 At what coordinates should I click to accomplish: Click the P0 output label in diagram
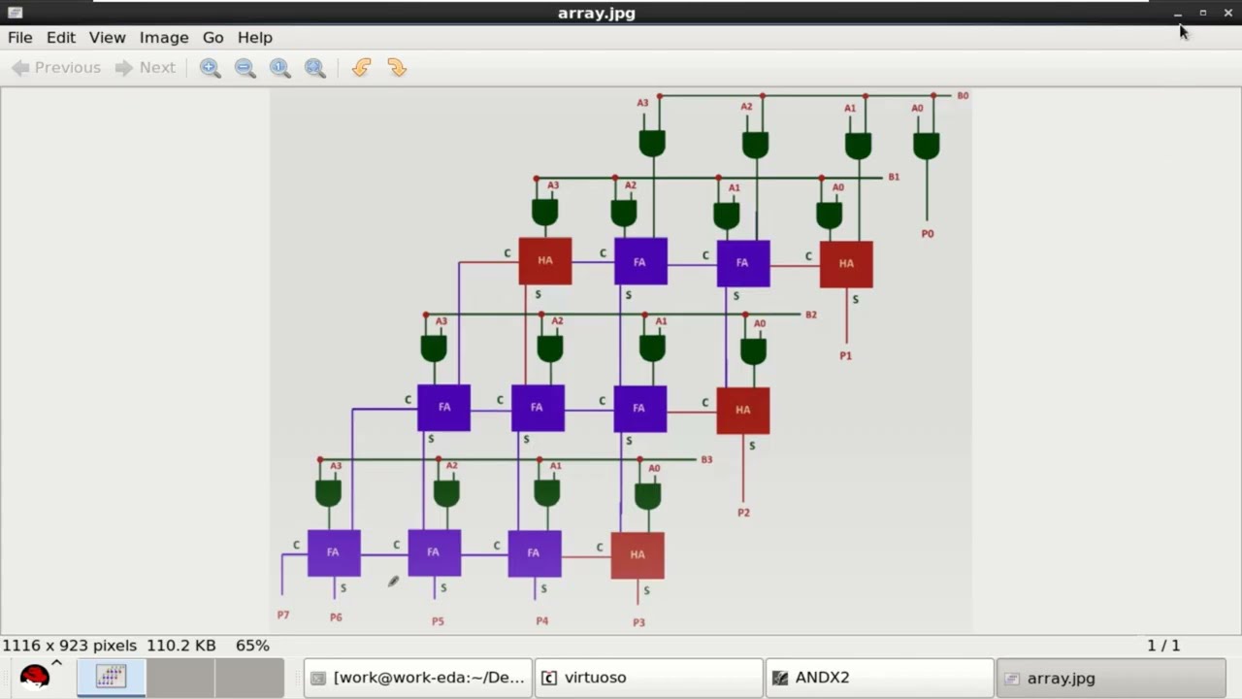pyautogui.click(x=928, y=234)
